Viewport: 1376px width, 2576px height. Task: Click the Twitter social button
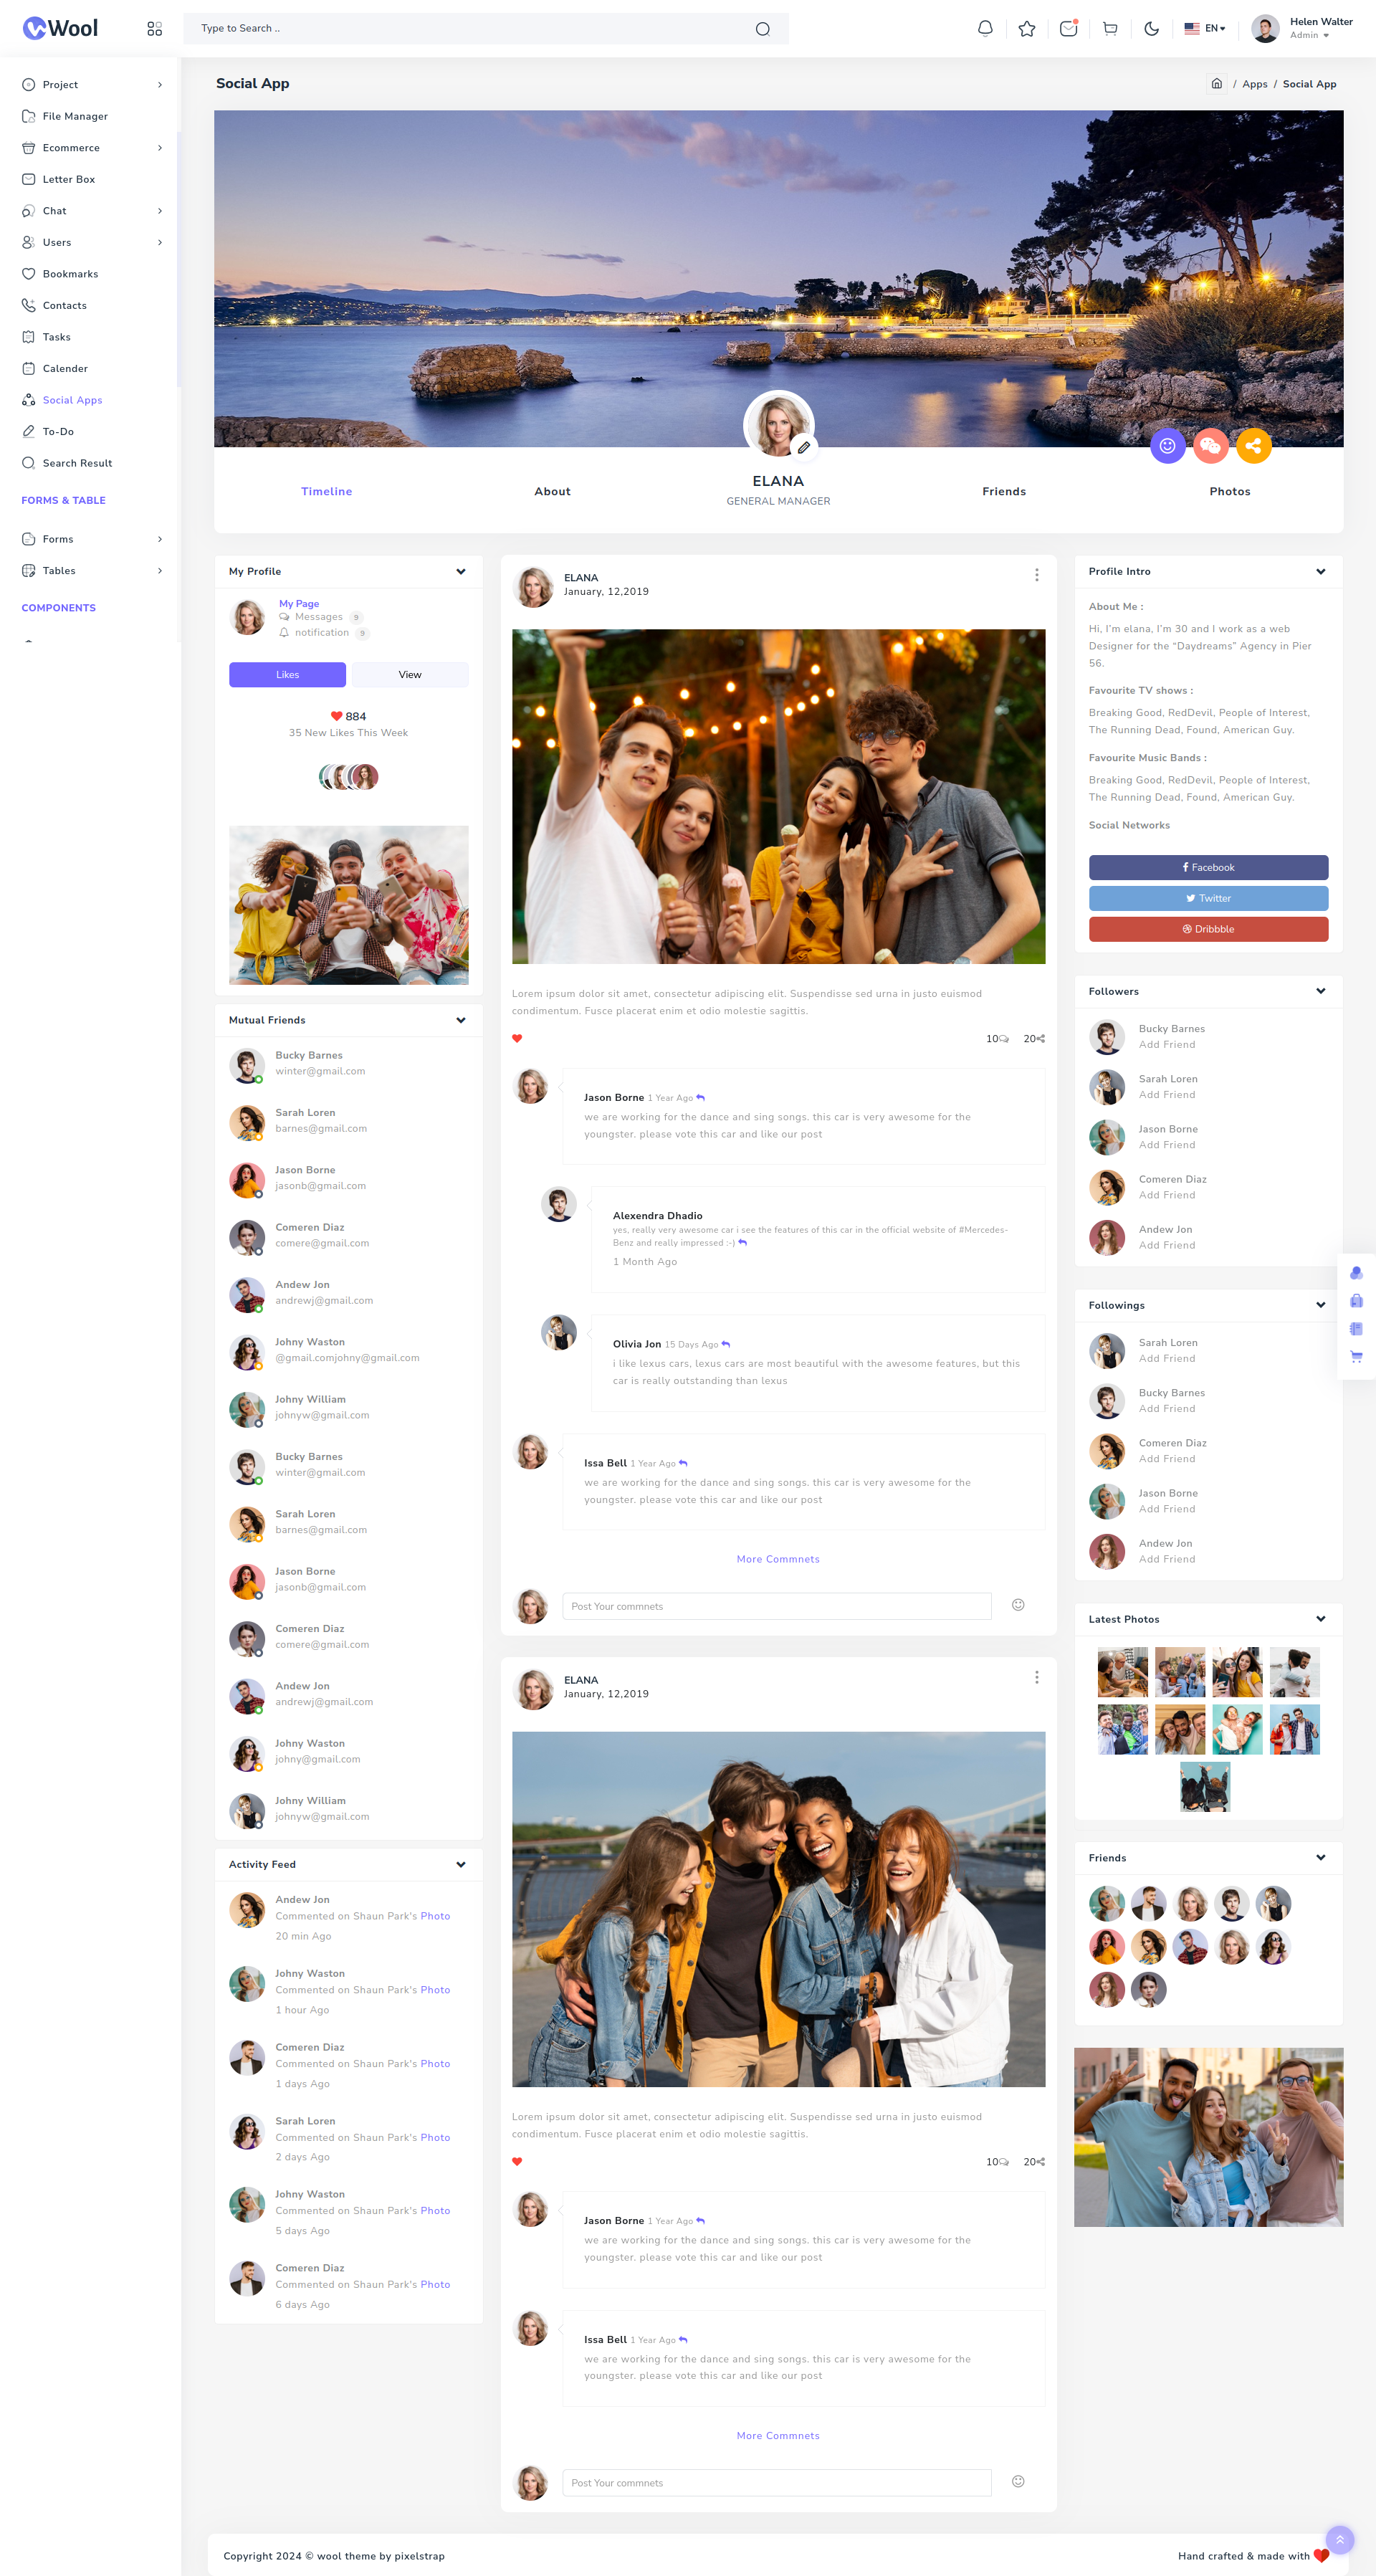(1208, 898)
